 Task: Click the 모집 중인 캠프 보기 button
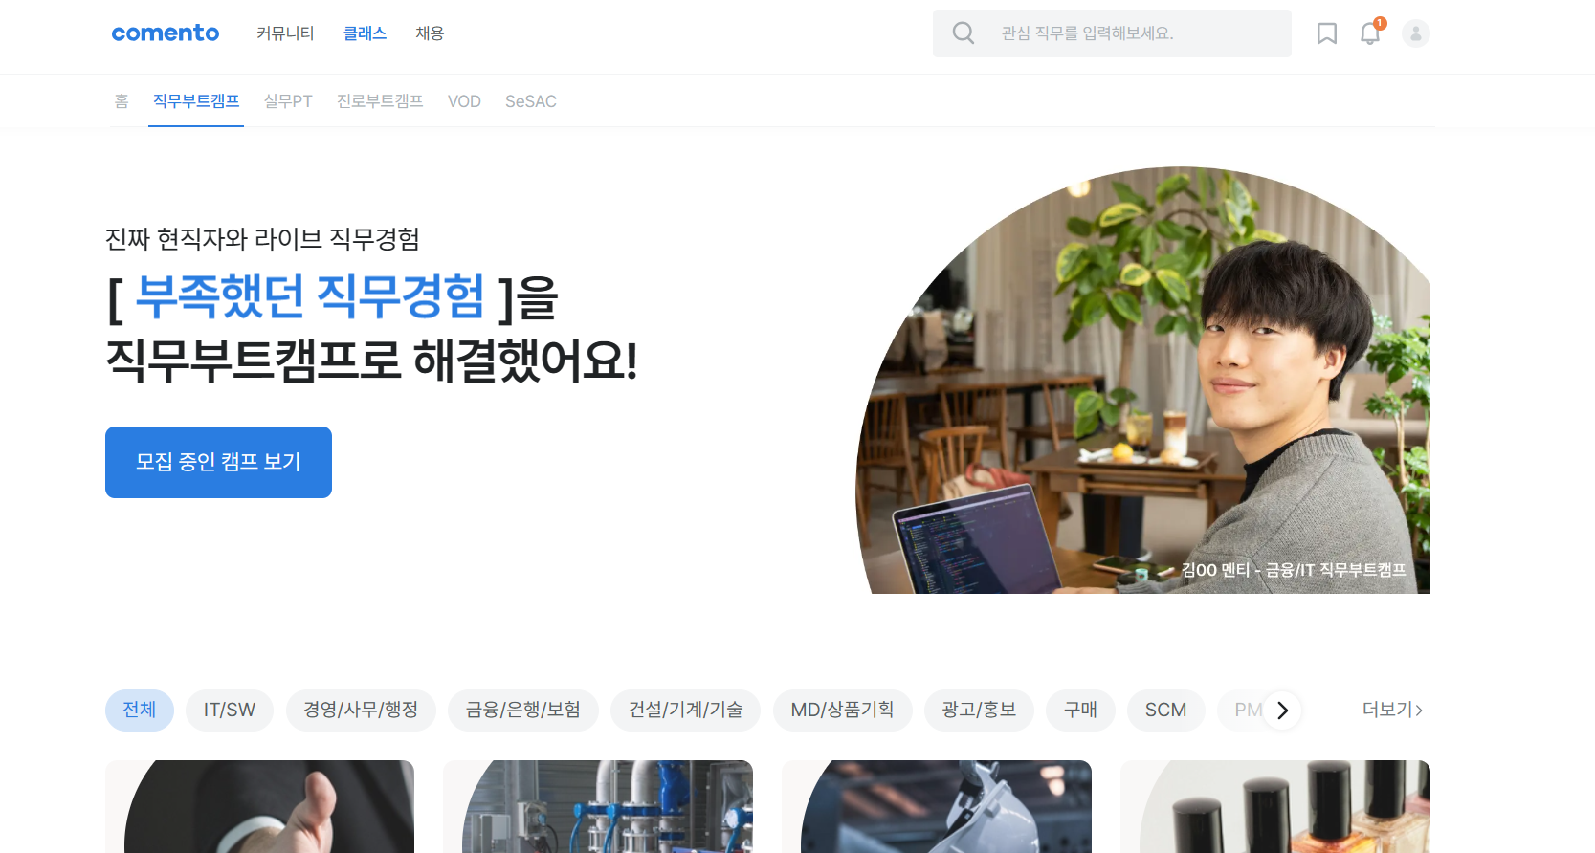[218, 462]
